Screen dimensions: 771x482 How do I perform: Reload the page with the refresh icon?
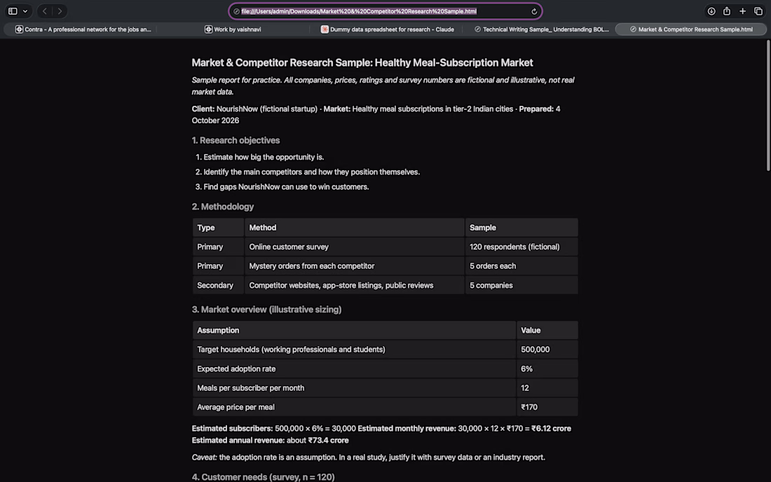pyautogui.click(x=534, y=11)
